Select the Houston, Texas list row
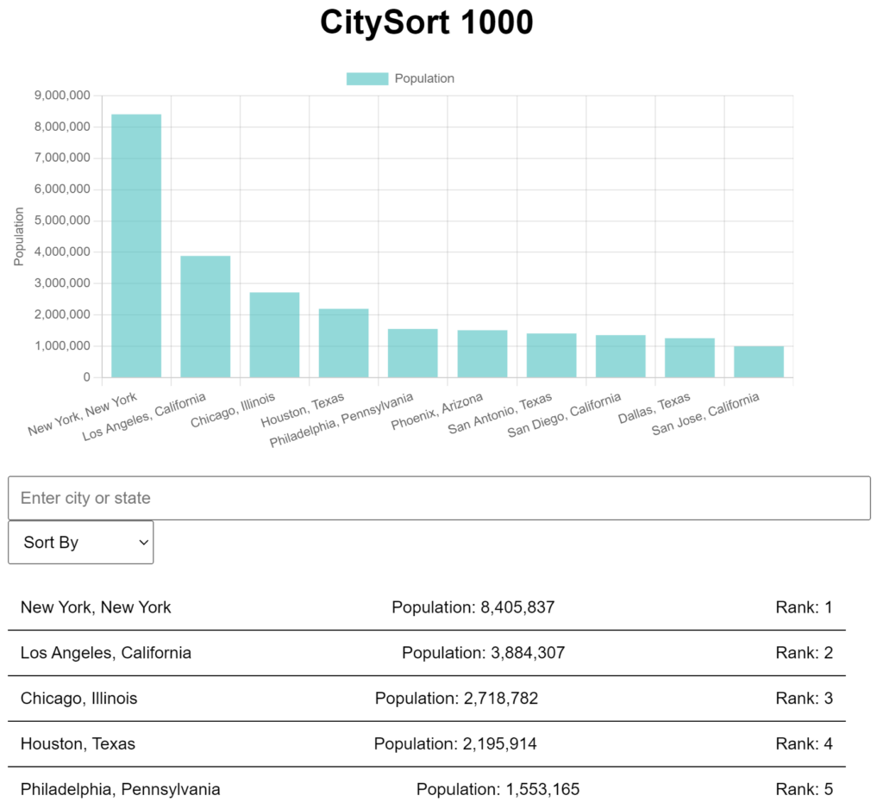 tap(427, 743)
